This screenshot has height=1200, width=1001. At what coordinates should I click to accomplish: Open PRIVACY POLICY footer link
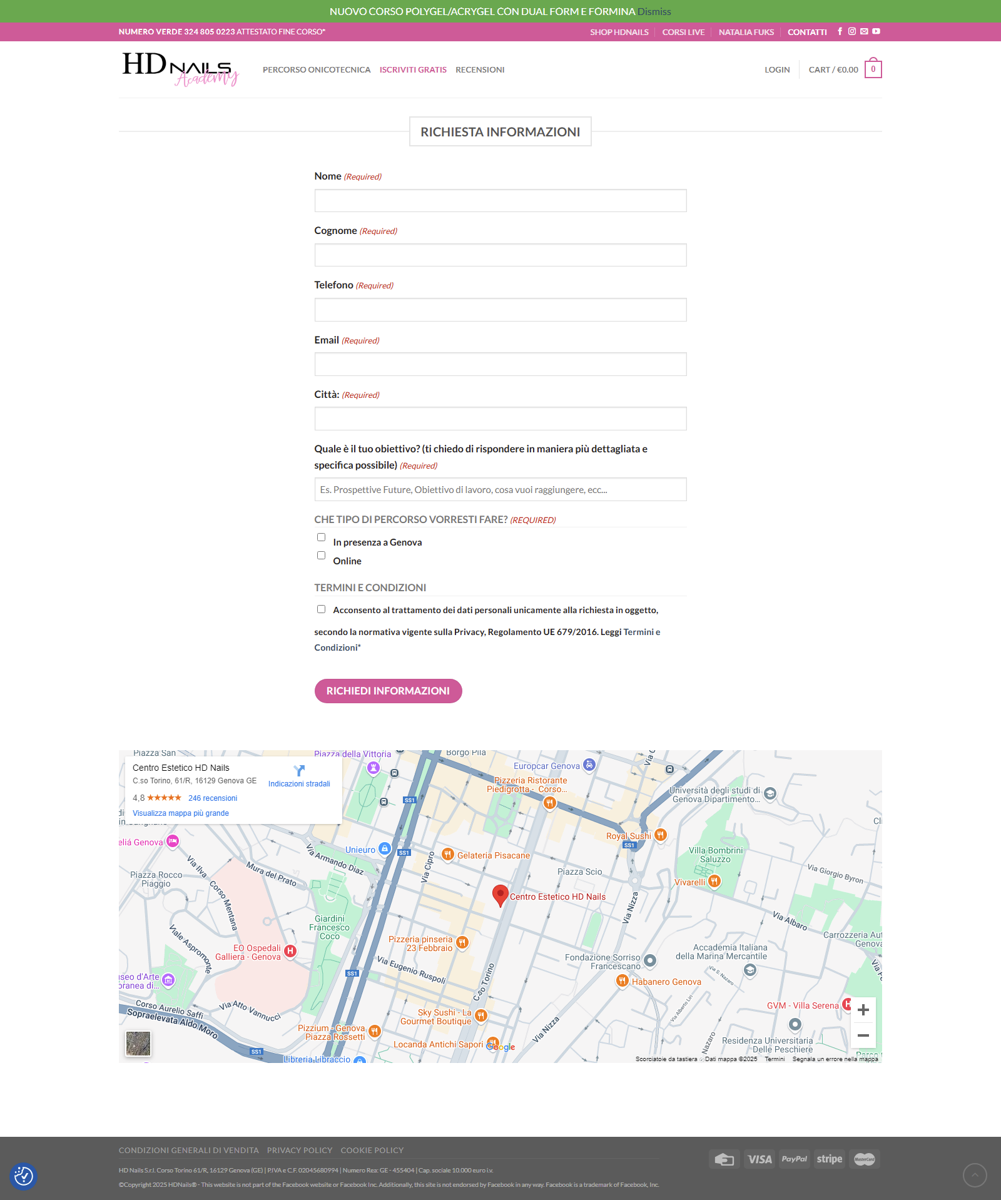(300, 1150)
